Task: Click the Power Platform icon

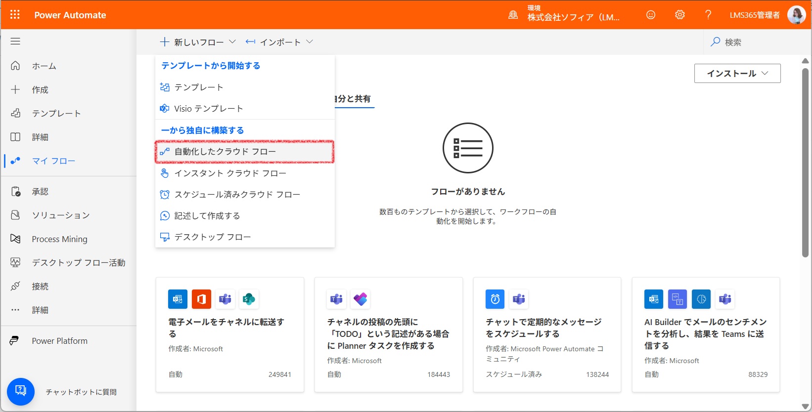Action: point(14,341)
